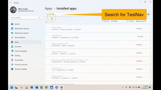Screen dimensions: 161x90
Task: Open the 'Sort by' Name (A to Z) dropdown
Action: pos(142,21)
